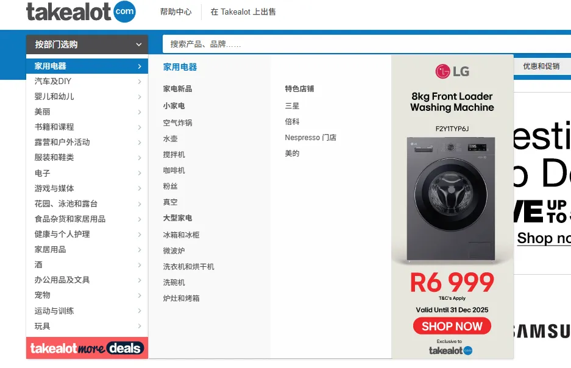
Task: Open the 帮助中心 help link
Action: click(x=176, y=12)
